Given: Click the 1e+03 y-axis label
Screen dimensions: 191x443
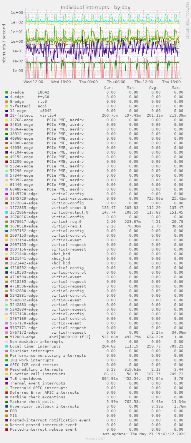Looking at the screenshot, I should pyautogui.click(x=17, y=12).
